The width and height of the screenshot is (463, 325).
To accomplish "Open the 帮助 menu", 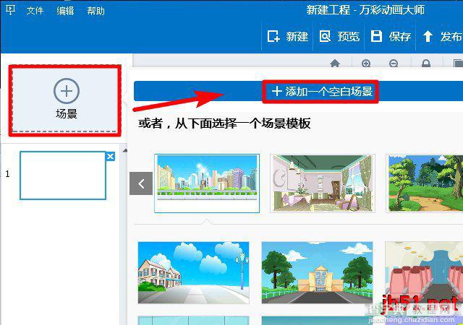I will [95, 11].
